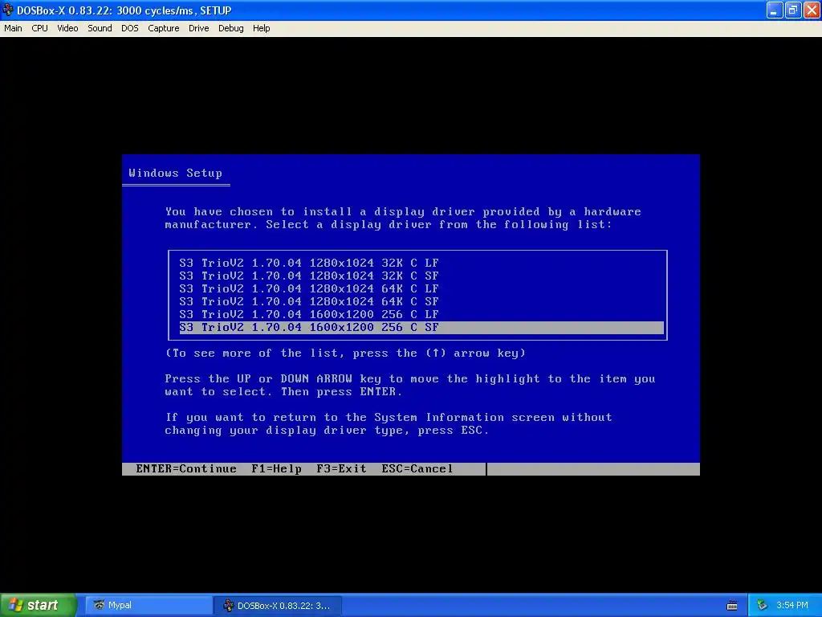Click ENTER=Continue in the status bar
The height and width of the screenshot is (617, 822).
186,469
